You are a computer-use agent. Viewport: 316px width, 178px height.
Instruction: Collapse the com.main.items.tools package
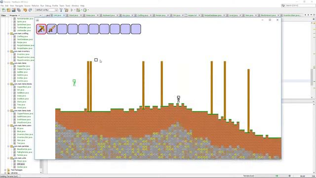coord(8,111)
